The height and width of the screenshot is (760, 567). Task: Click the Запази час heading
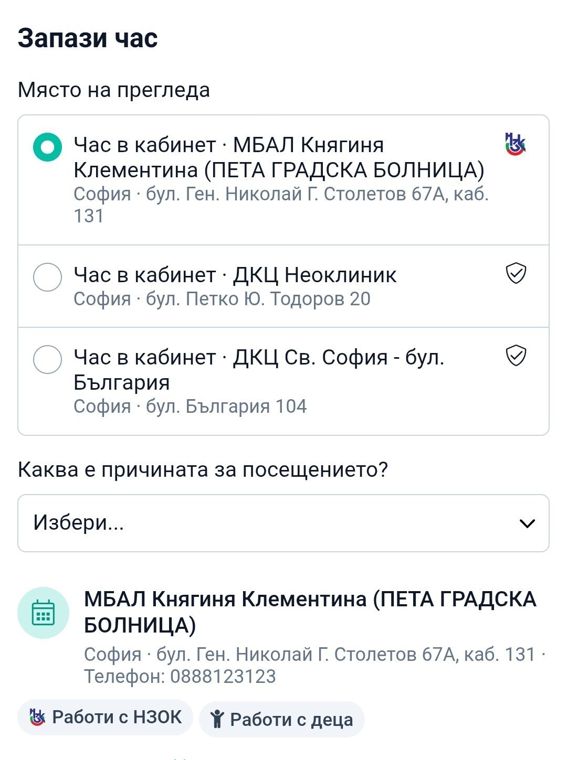tap(88, 38)
